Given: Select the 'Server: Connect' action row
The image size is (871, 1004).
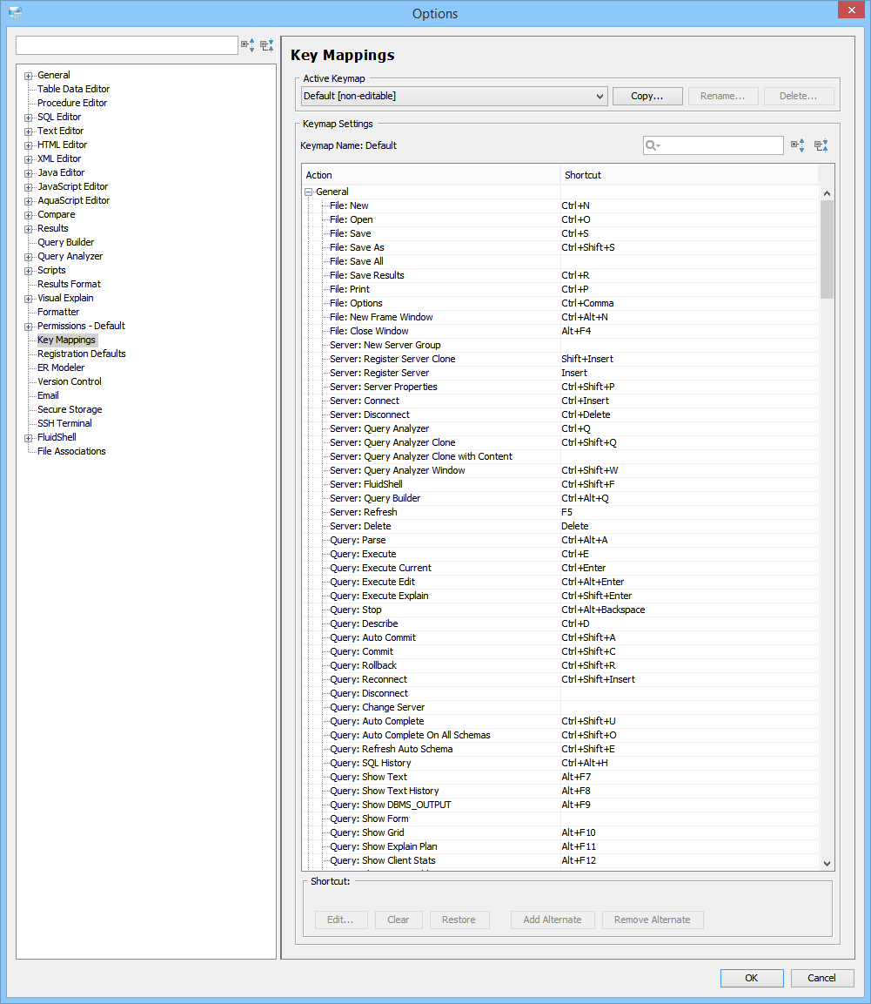Looking at the screenshot, I should [x=560, y=401].
